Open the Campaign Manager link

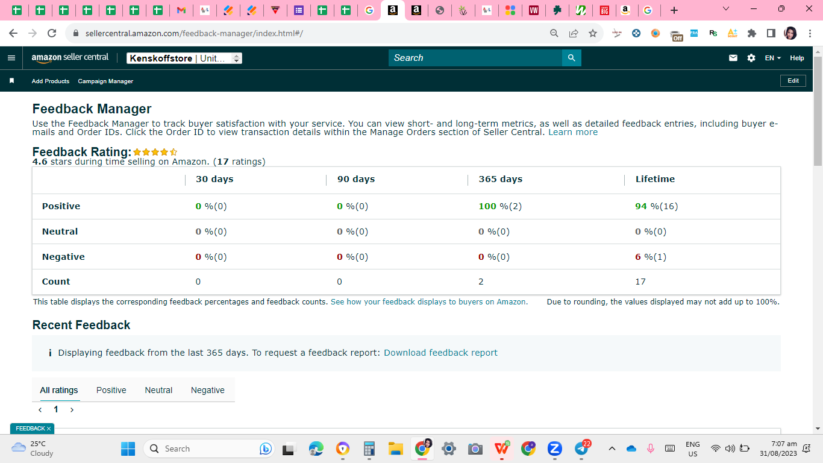[105, 81]
